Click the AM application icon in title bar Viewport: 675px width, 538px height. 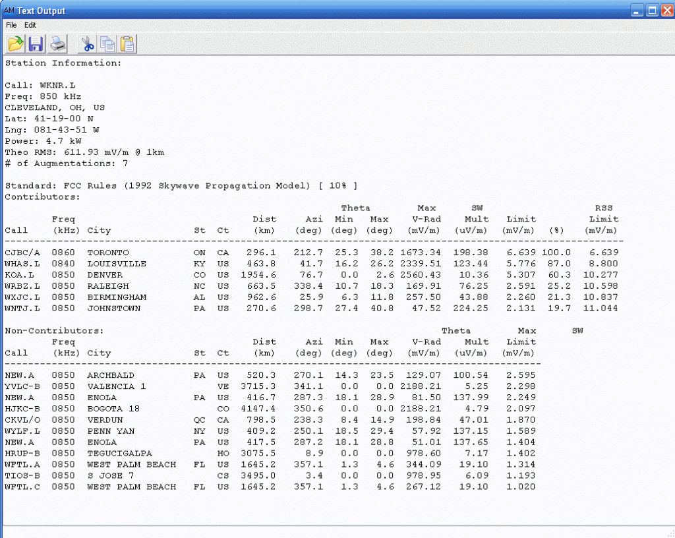9,11
